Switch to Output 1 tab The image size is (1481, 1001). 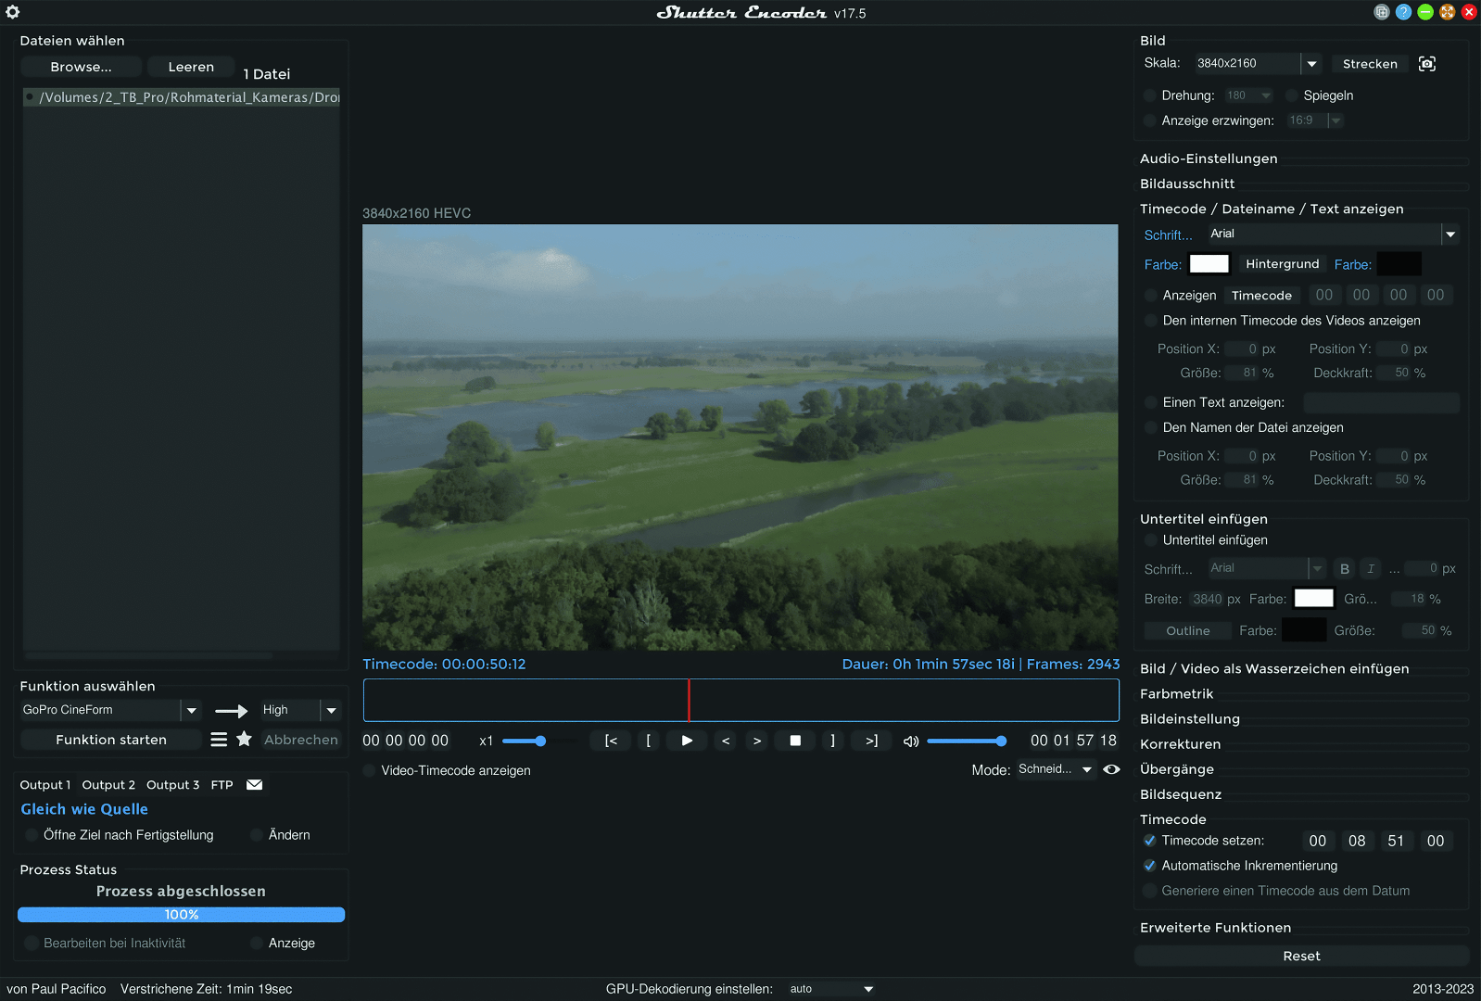[x=45, y=785]
